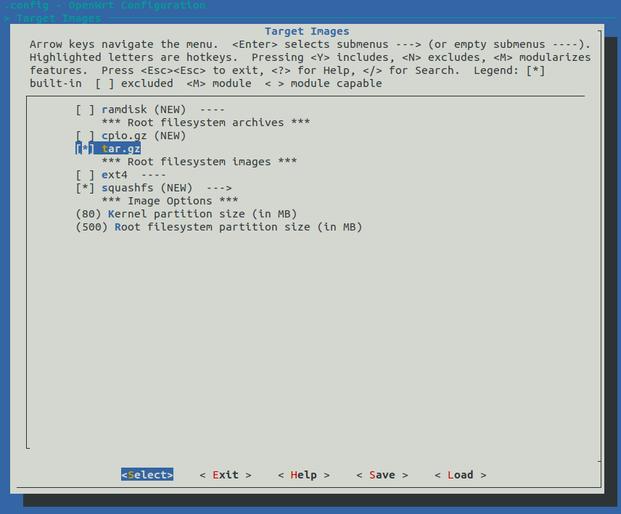
Task: Click the ext4 ---- empty submenu marker
Action: (x=154, y=175)
